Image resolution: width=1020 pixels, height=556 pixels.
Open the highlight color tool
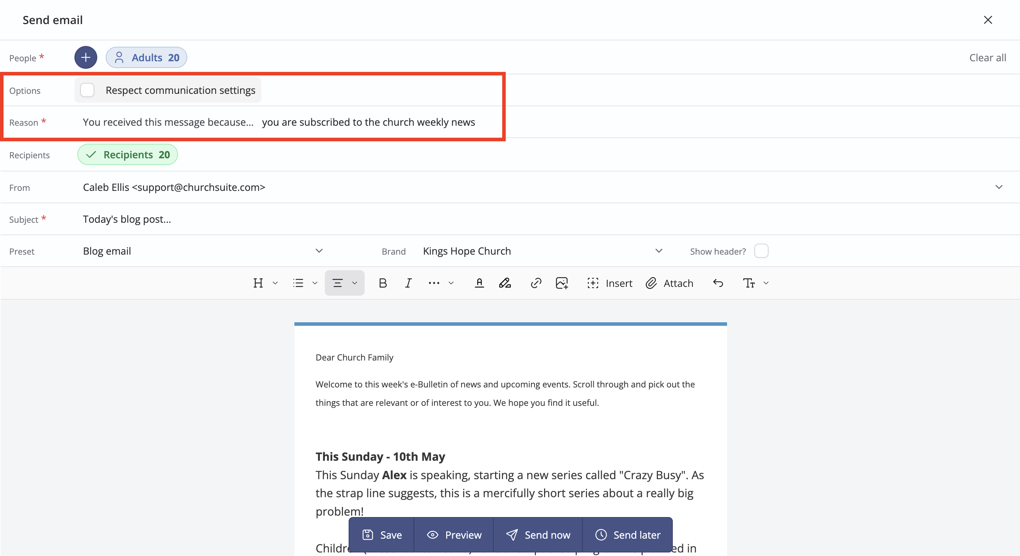pos(505,283)
